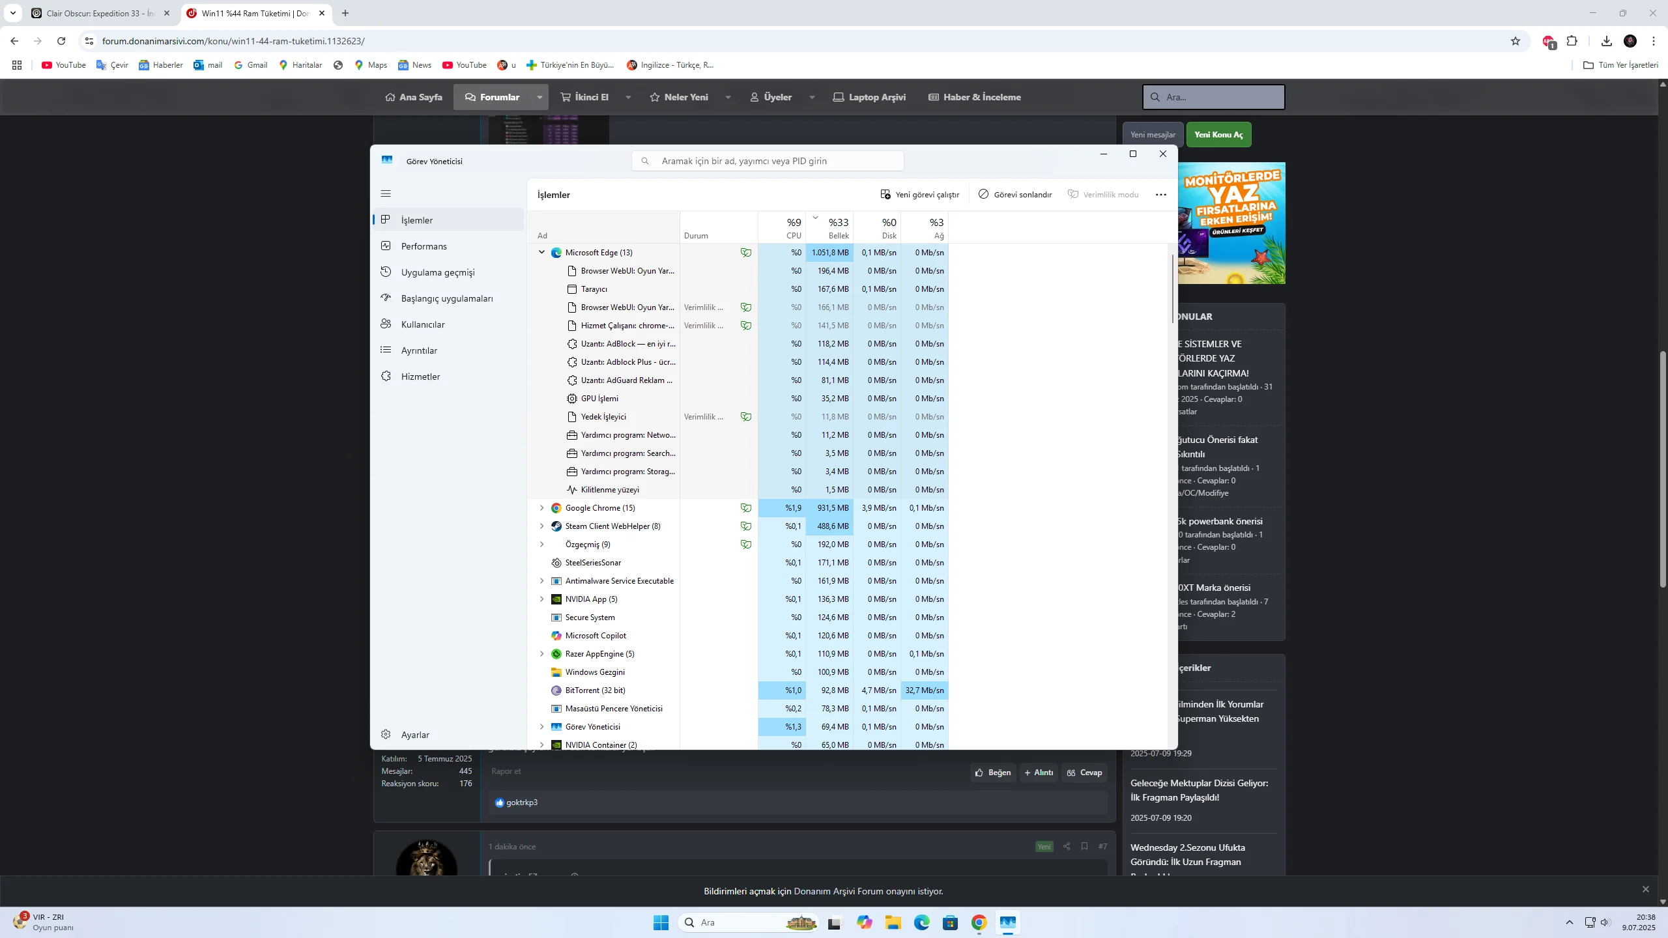Screen dimensions: 1668x938
Task: Open the Forumlar dropdown arrow
Action: (x=539, y=97)
